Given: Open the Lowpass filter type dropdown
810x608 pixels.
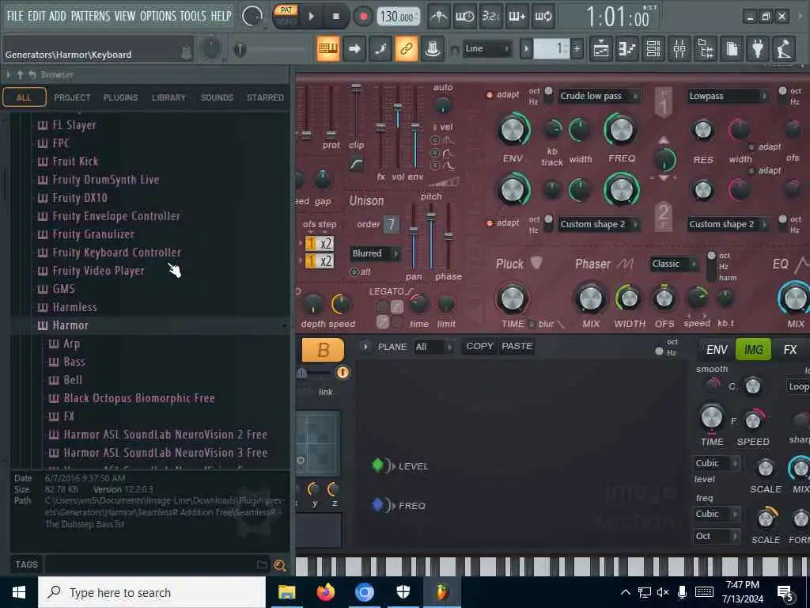Looking at the screenshot, I should click(727, 96).
